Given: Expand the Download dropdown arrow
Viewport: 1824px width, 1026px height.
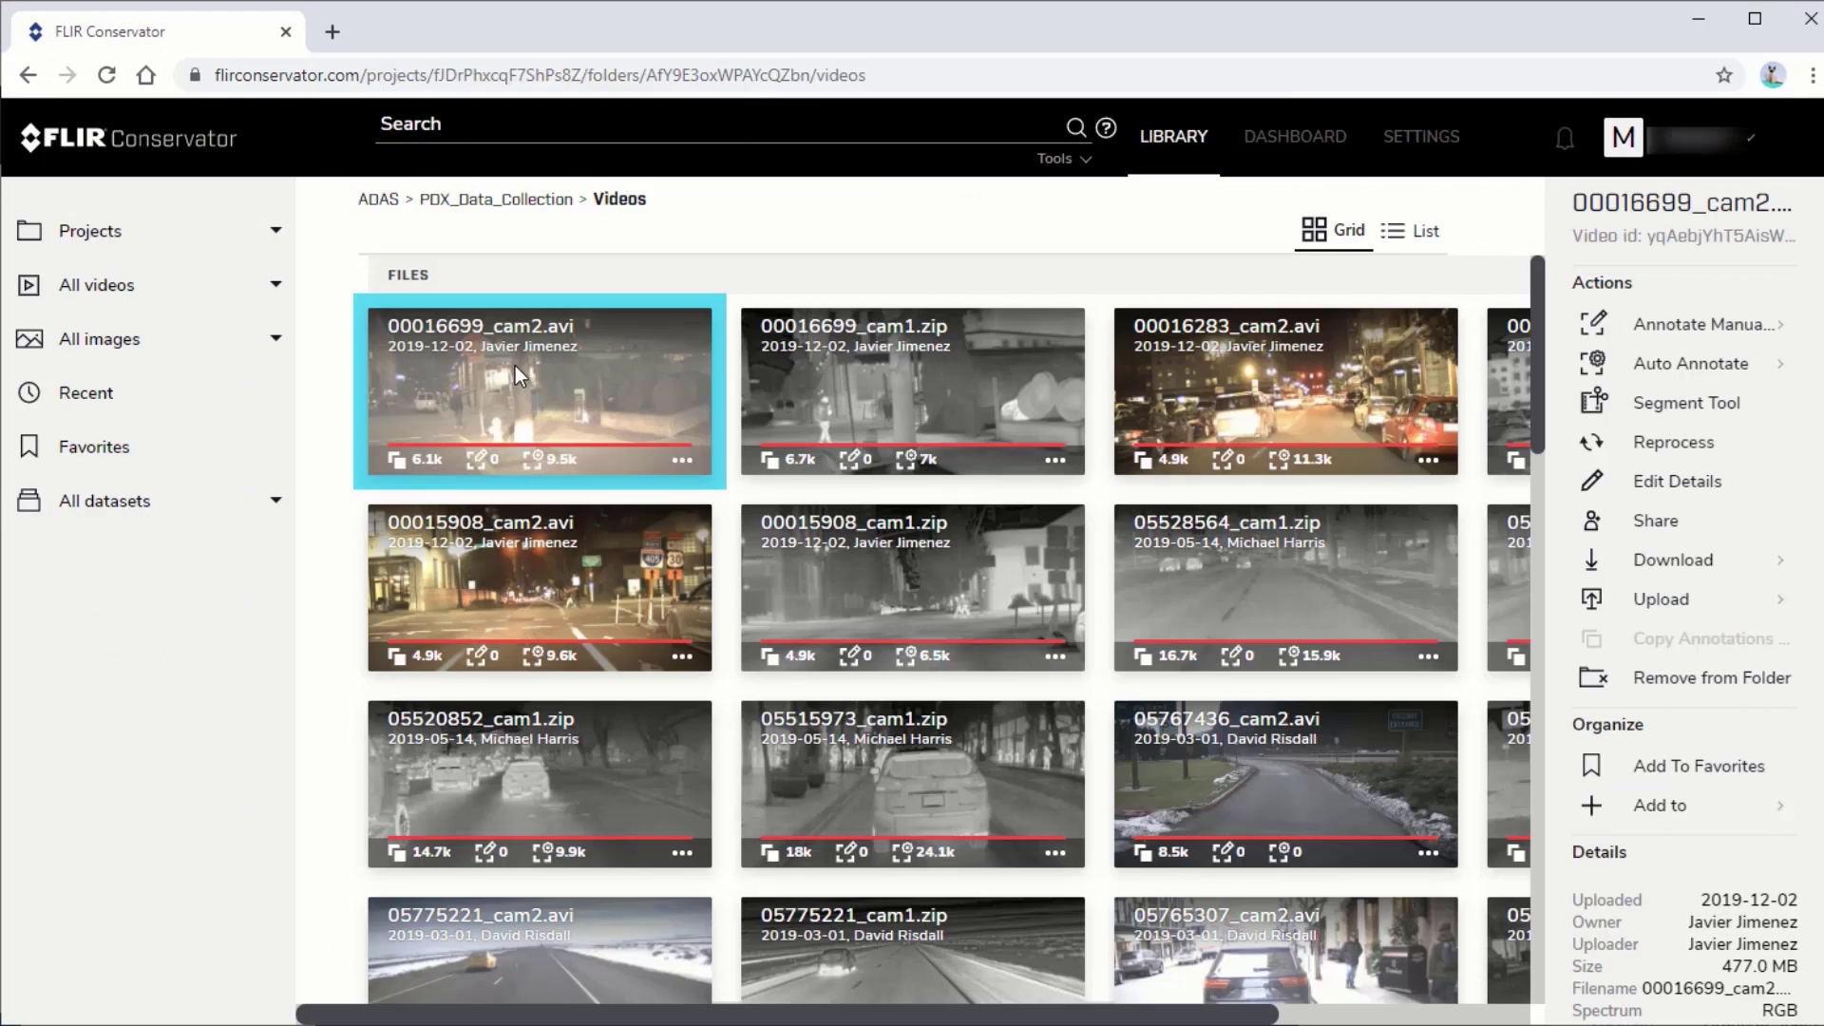Looking at the screenshot, I should pyautogui.click(x=1781, y=560).
